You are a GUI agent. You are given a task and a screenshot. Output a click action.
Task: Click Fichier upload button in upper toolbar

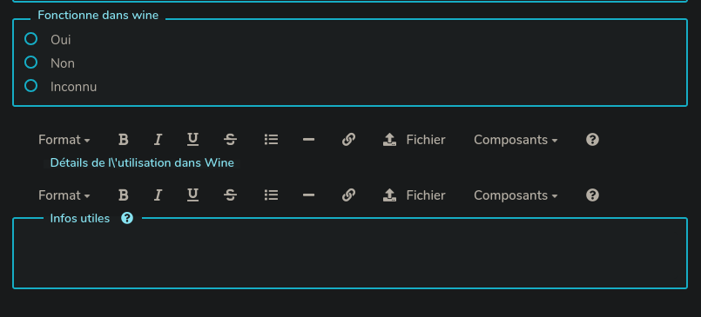[x=414, y=140]
